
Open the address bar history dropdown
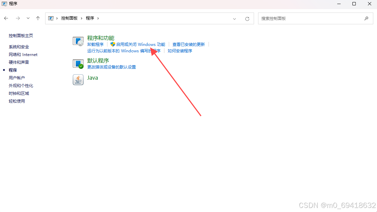234,19
